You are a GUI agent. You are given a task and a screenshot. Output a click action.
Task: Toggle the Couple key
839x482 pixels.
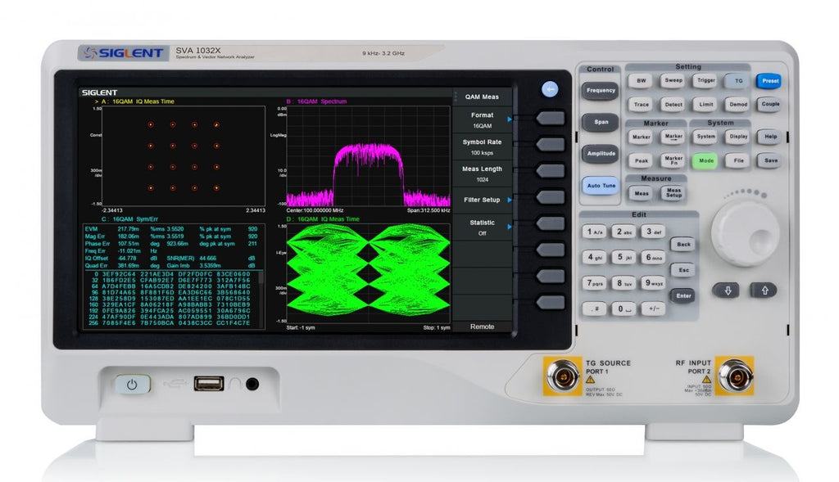click(769, 105)
